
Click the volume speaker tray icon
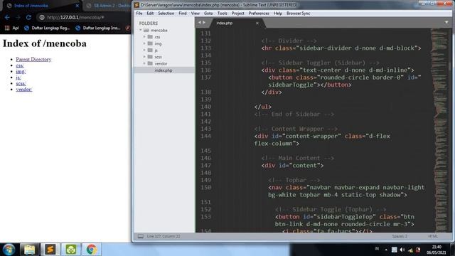point(402,250)
